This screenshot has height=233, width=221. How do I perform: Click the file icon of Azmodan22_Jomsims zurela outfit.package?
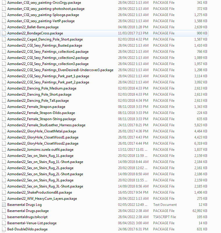(4, 150)
